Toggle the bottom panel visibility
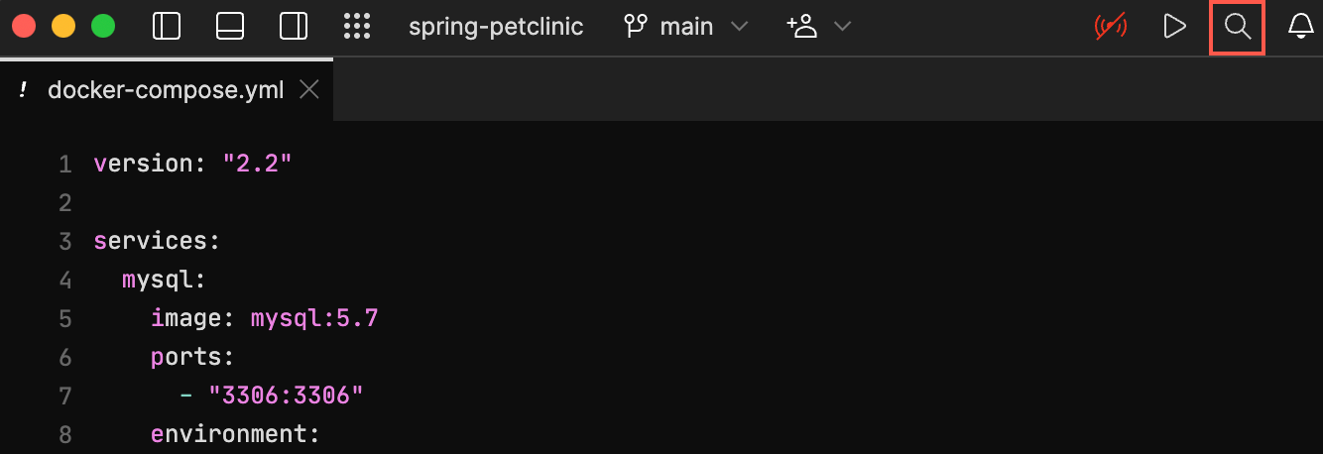Image resolution: width=1323 pixels, height=454 pixels. (230, 27)
